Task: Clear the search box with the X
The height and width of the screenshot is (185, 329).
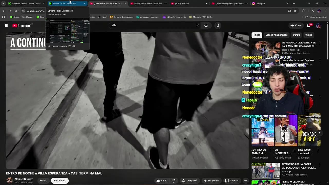Action: pos(198,25)
